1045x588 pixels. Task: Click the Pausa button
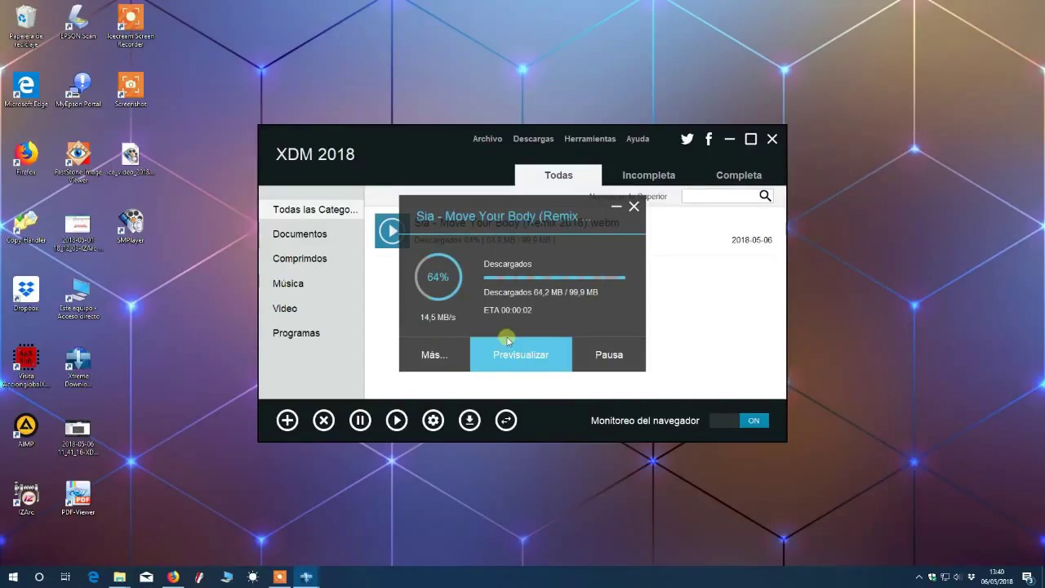coord(609,354)
